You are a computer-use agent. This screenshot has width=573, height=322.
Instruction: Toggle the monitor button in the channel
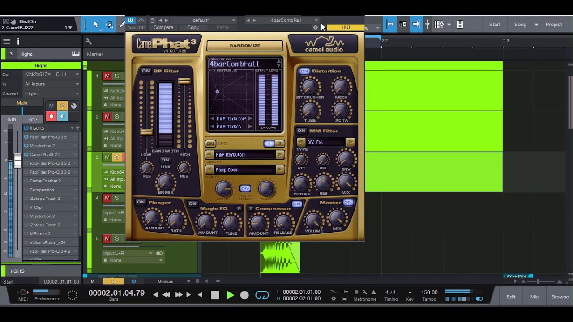(62, 116)
